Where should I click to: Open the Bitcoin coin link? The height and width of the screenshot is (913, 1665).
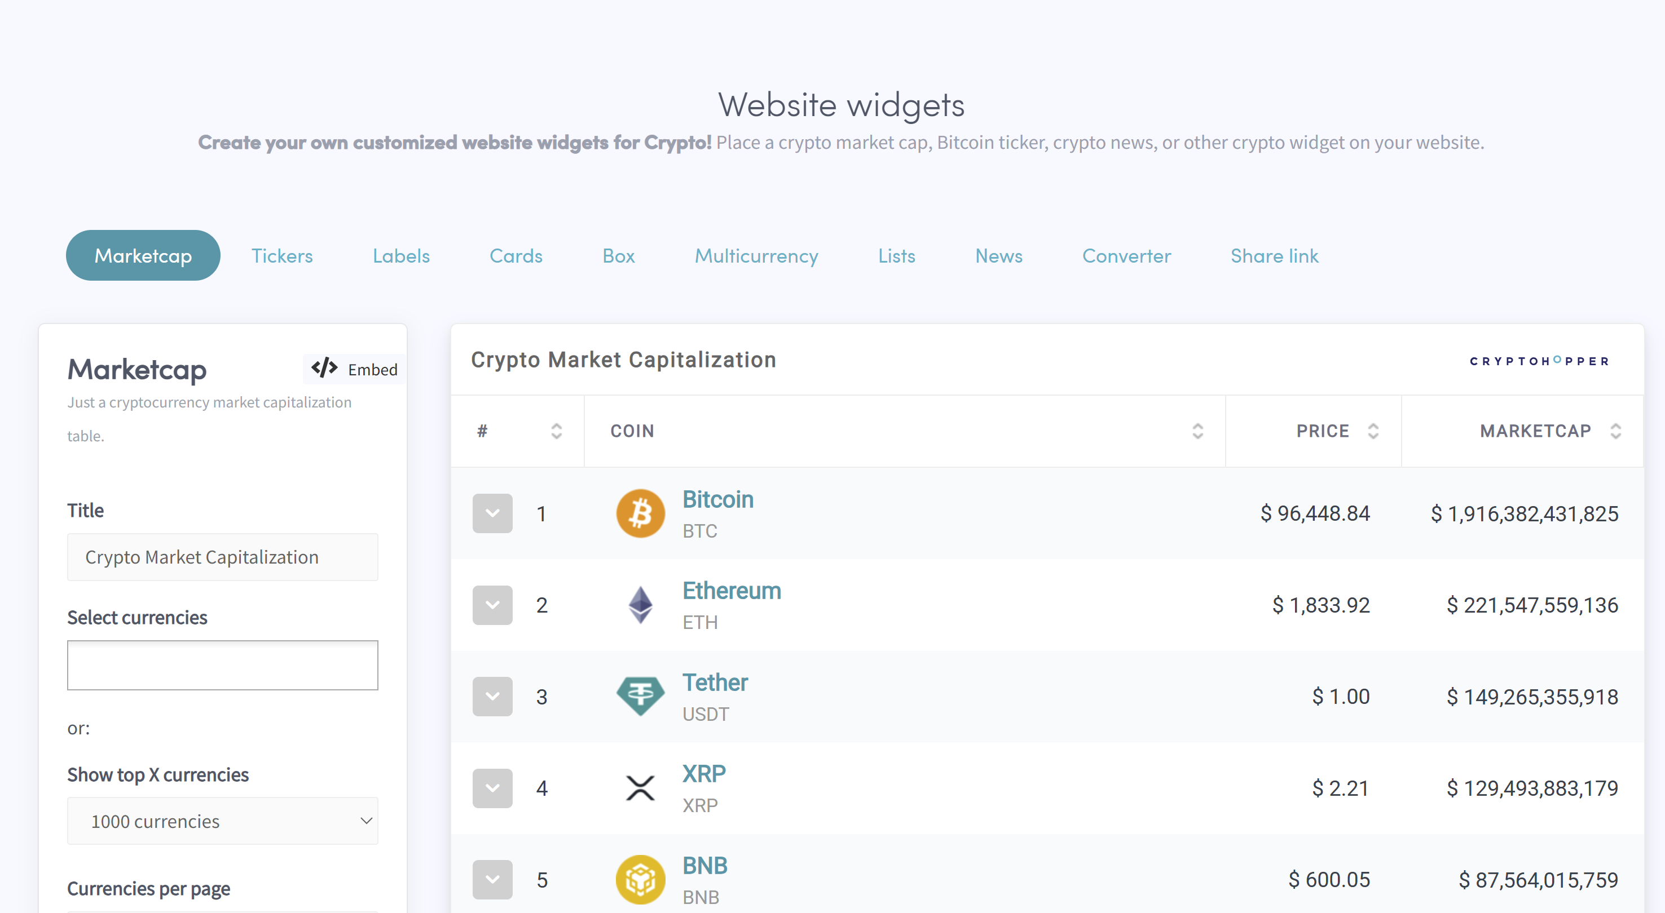click(718, 499)
